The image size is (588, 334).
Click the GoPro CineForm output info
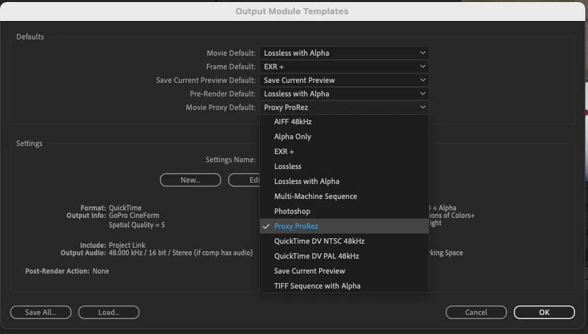(134, 215)
